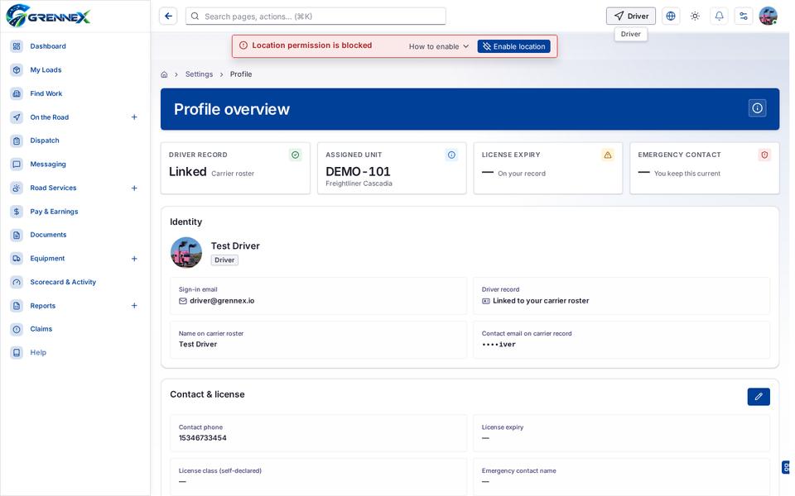Open Help in sidebar
Image resolution: width=795 pixels, height=496 pixels.
tap(38, 353)
